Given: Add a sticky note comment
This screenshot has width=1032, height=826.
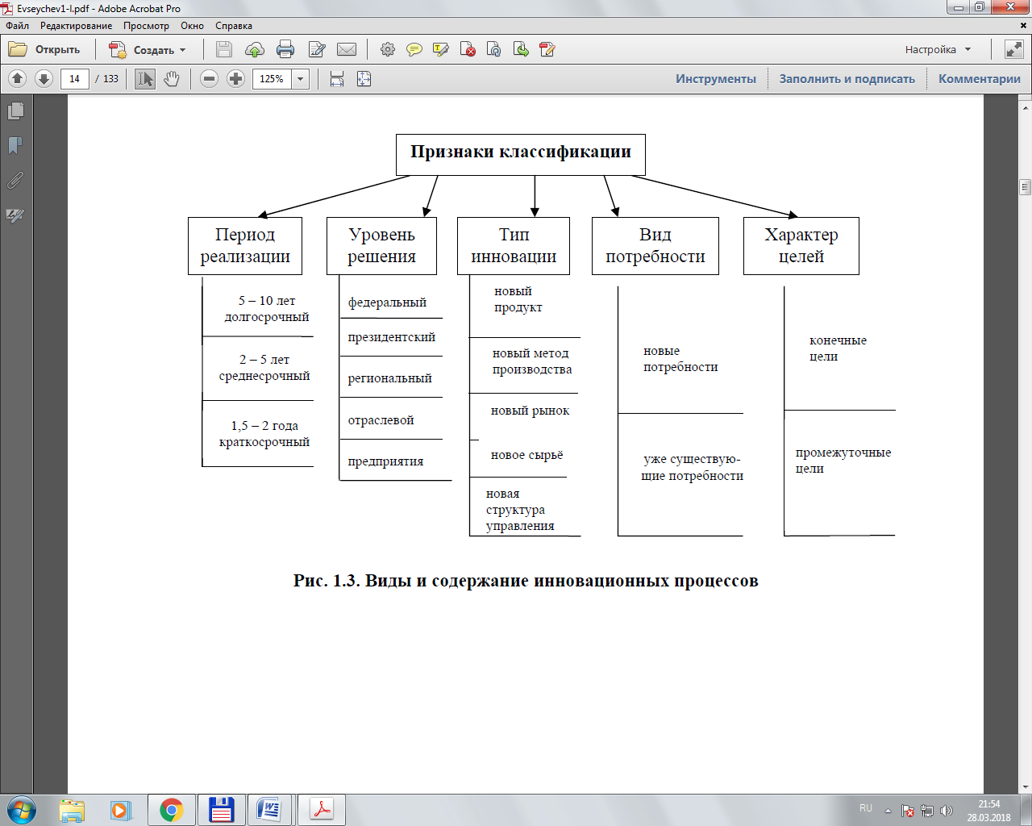Looking at the screenshot, I should [414, 50].
